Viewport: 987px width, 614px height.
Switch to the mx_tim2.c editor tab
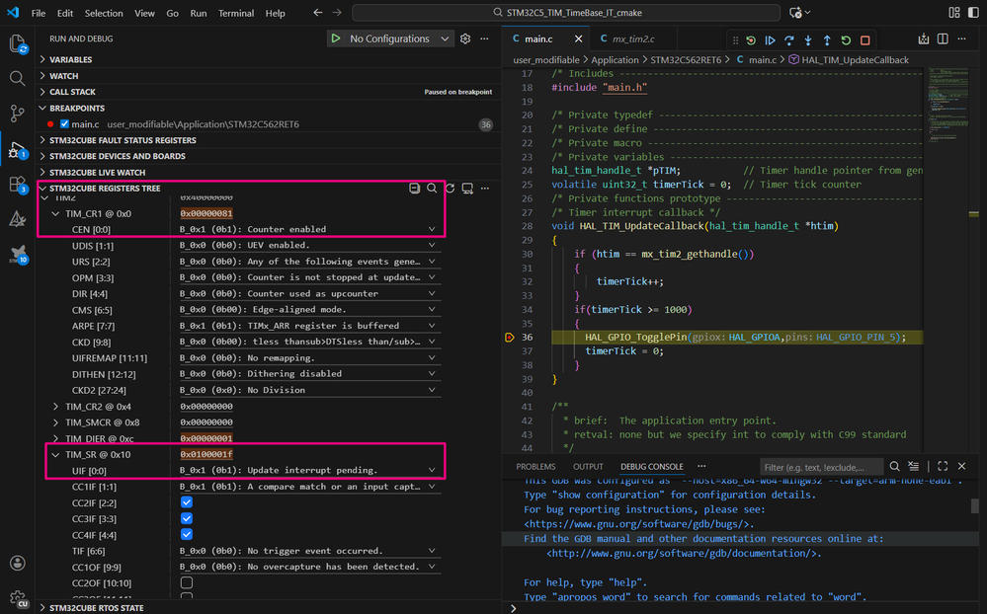point(633,39)
